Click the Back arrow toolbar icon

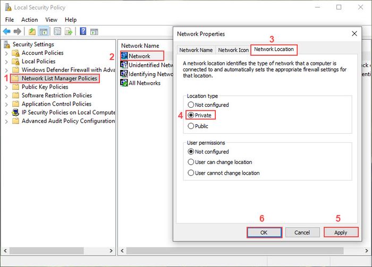6,31
